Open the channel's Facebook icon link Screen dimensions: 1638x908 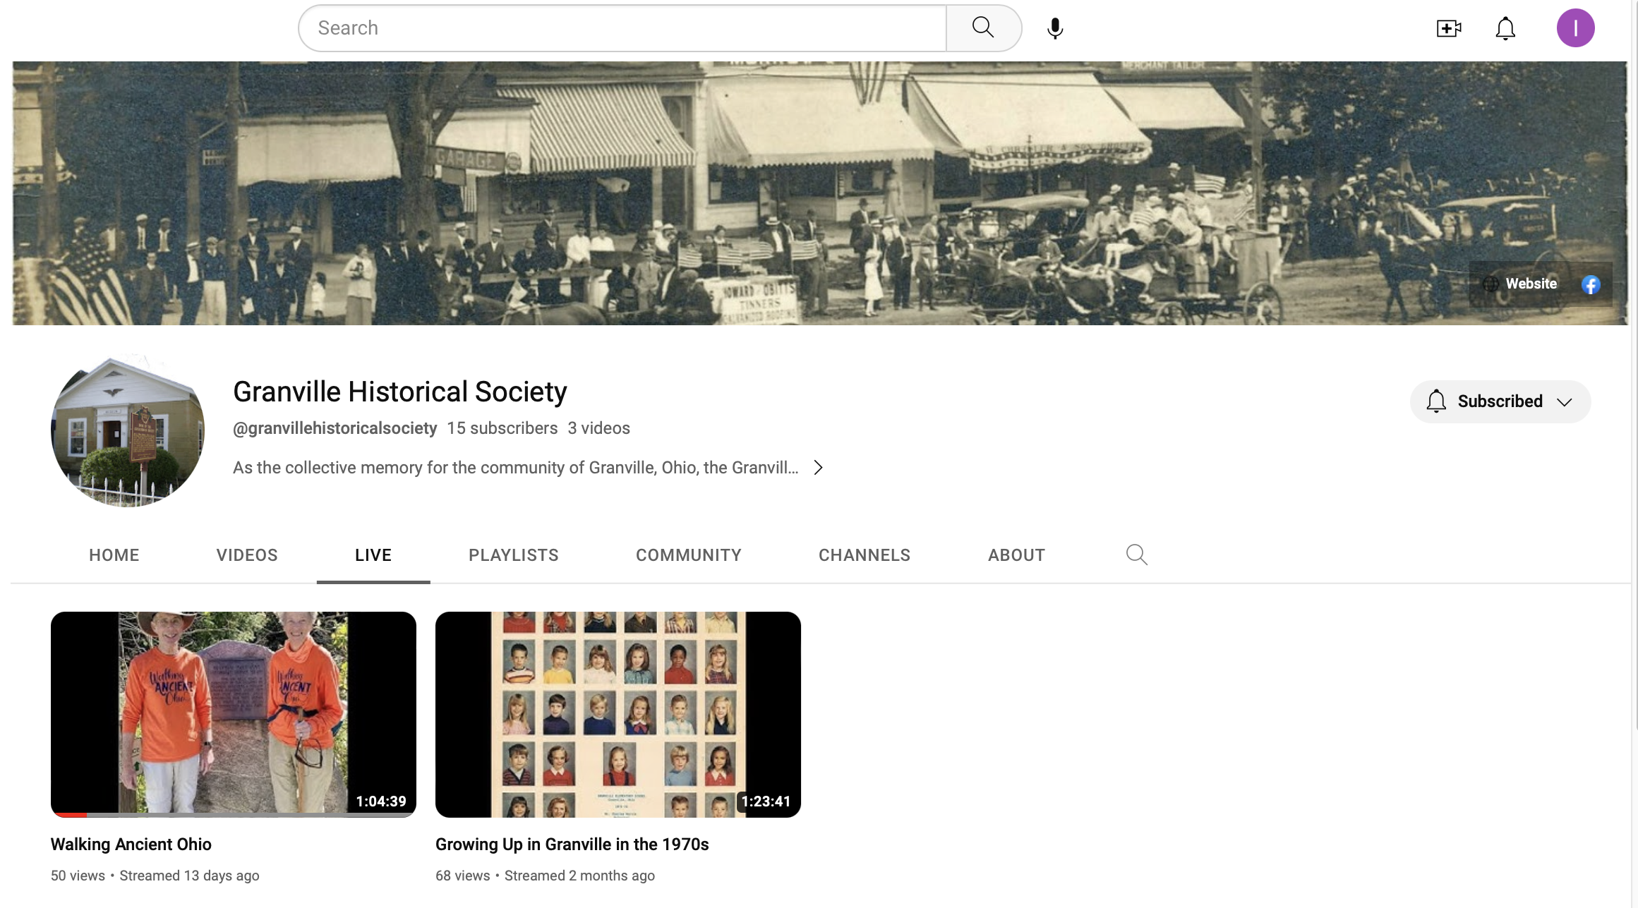(1591, 284)
